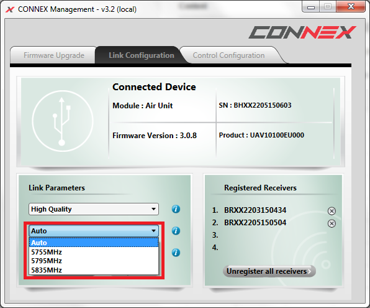
Task: Open the High Quality dropdown
Action: coord(94,209)
